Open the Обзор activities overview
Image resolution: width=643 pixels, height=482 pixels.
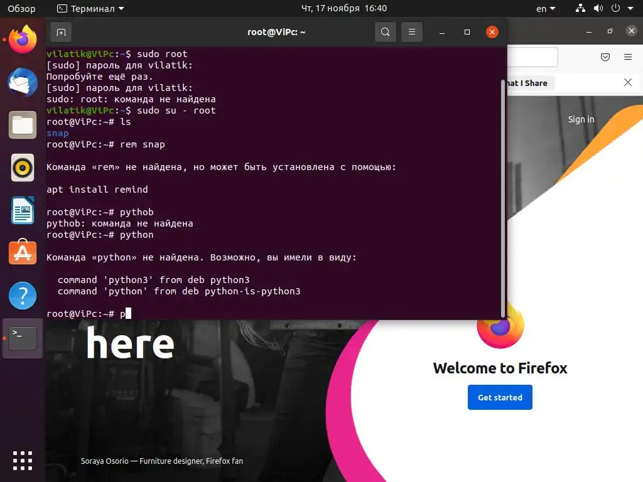pyautogui.click(x=21, y=8)
